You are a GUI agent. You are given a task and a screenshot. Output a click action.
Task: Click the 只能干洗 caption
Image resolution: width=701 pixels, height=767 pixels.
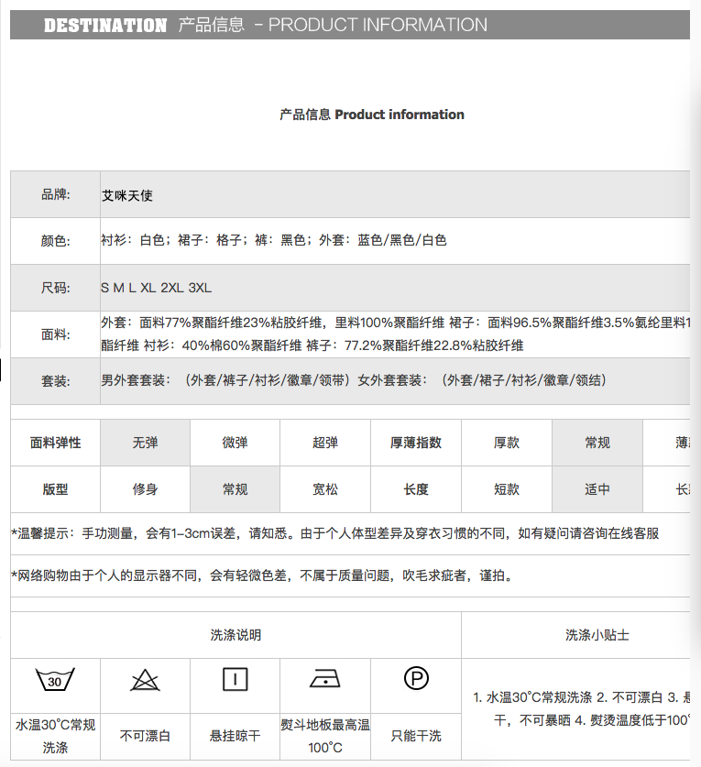coord(416,736)
